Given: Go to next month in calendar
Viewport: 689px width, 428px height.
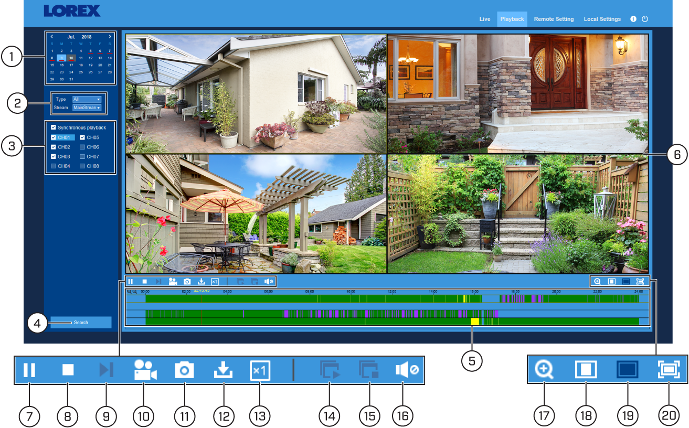Looking at the screenshot, I should point(110,37).
